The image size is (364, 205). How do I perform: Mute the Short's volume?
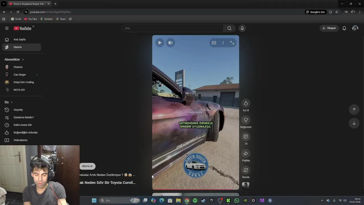[x=170, y=43]
